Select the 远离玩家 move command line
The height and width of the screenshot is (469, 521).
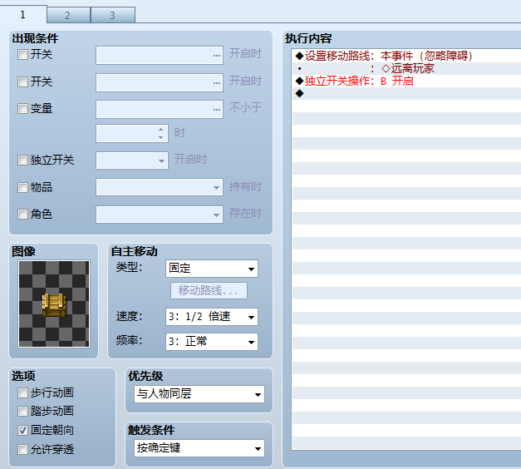click(406, 68)
